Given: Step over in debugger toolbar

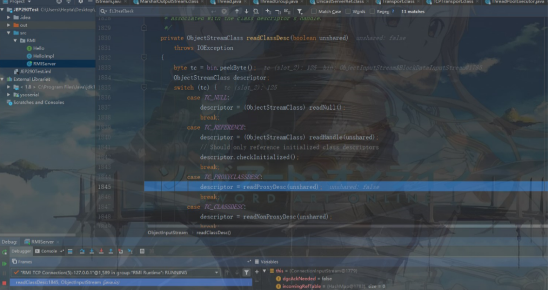Looking at the screenshot, I should (82, 251).
